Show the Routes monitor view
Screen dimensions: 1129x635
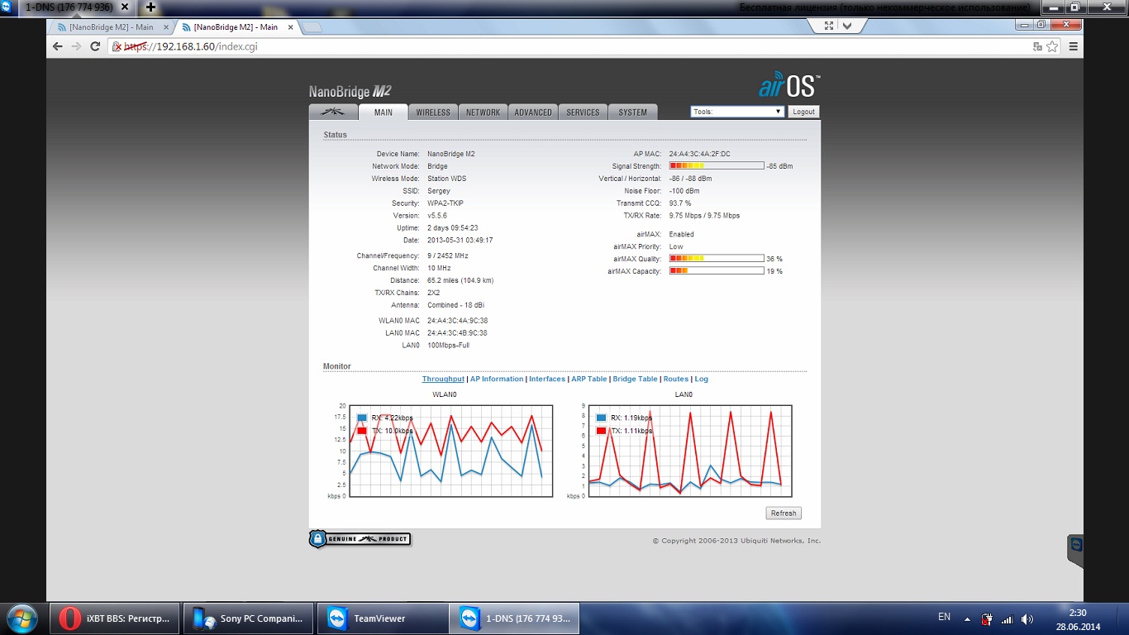point(676,379)
